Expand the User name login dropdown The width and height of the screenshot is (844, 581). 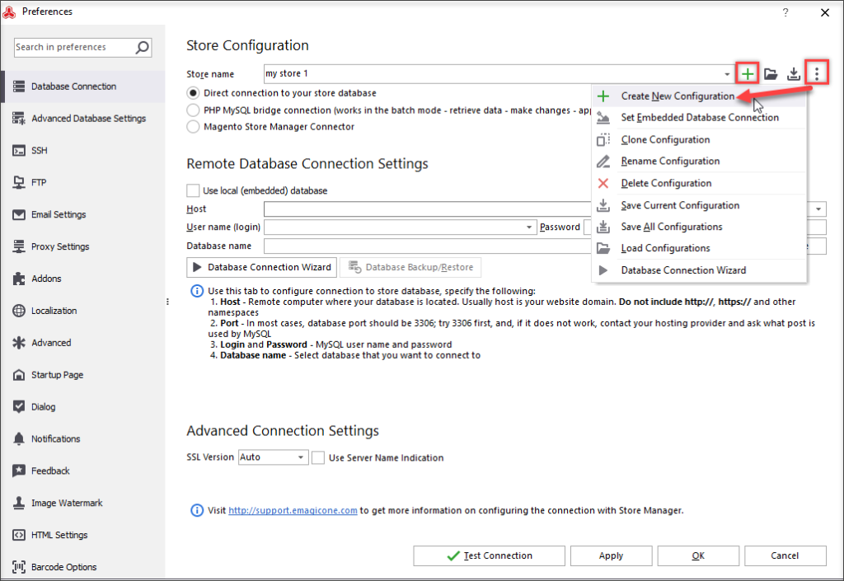(x=529, y=227)
